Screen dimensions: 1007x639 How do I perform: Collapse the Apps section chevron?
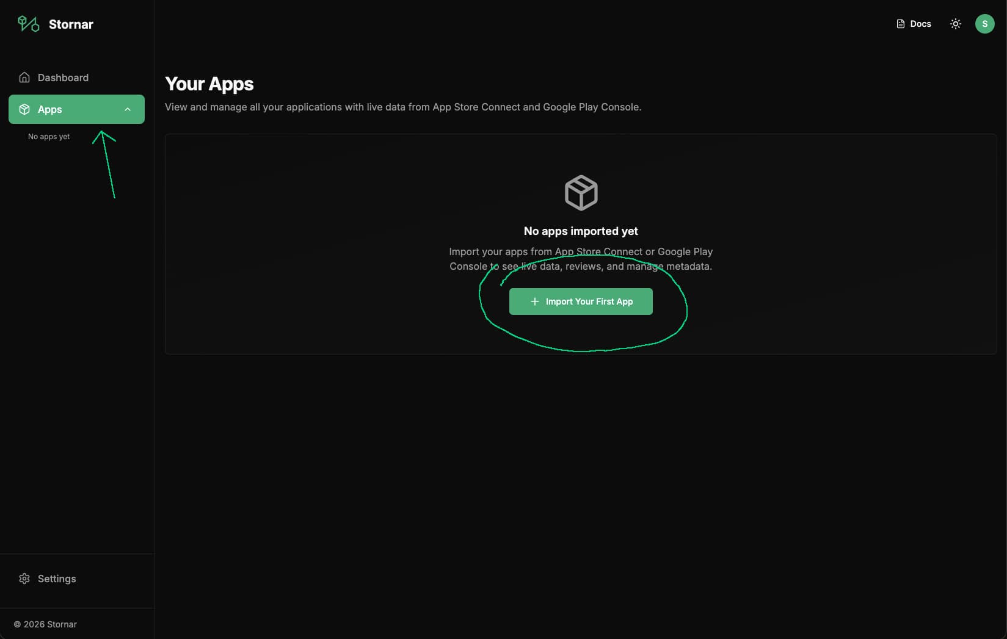[128, 109]
